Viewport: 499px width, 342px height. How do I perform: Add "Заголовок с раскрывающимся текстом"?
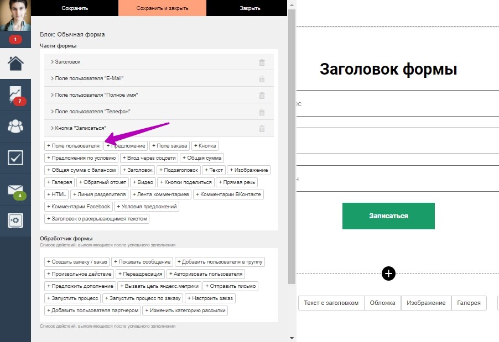point(97,219)
